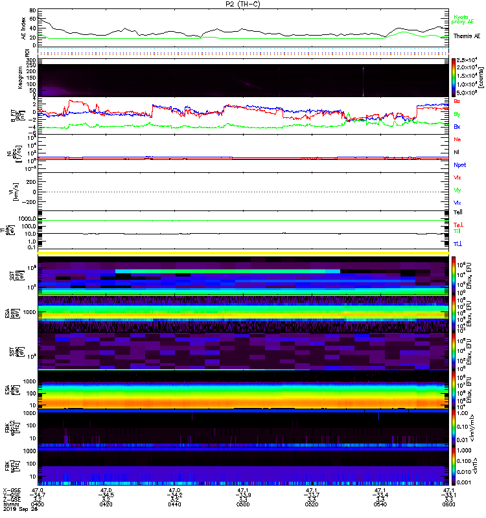Viewport: 486px width, 518px height.
Task: Click the ESA ions Eflux color bar
Action: click(x=453, y=314)
